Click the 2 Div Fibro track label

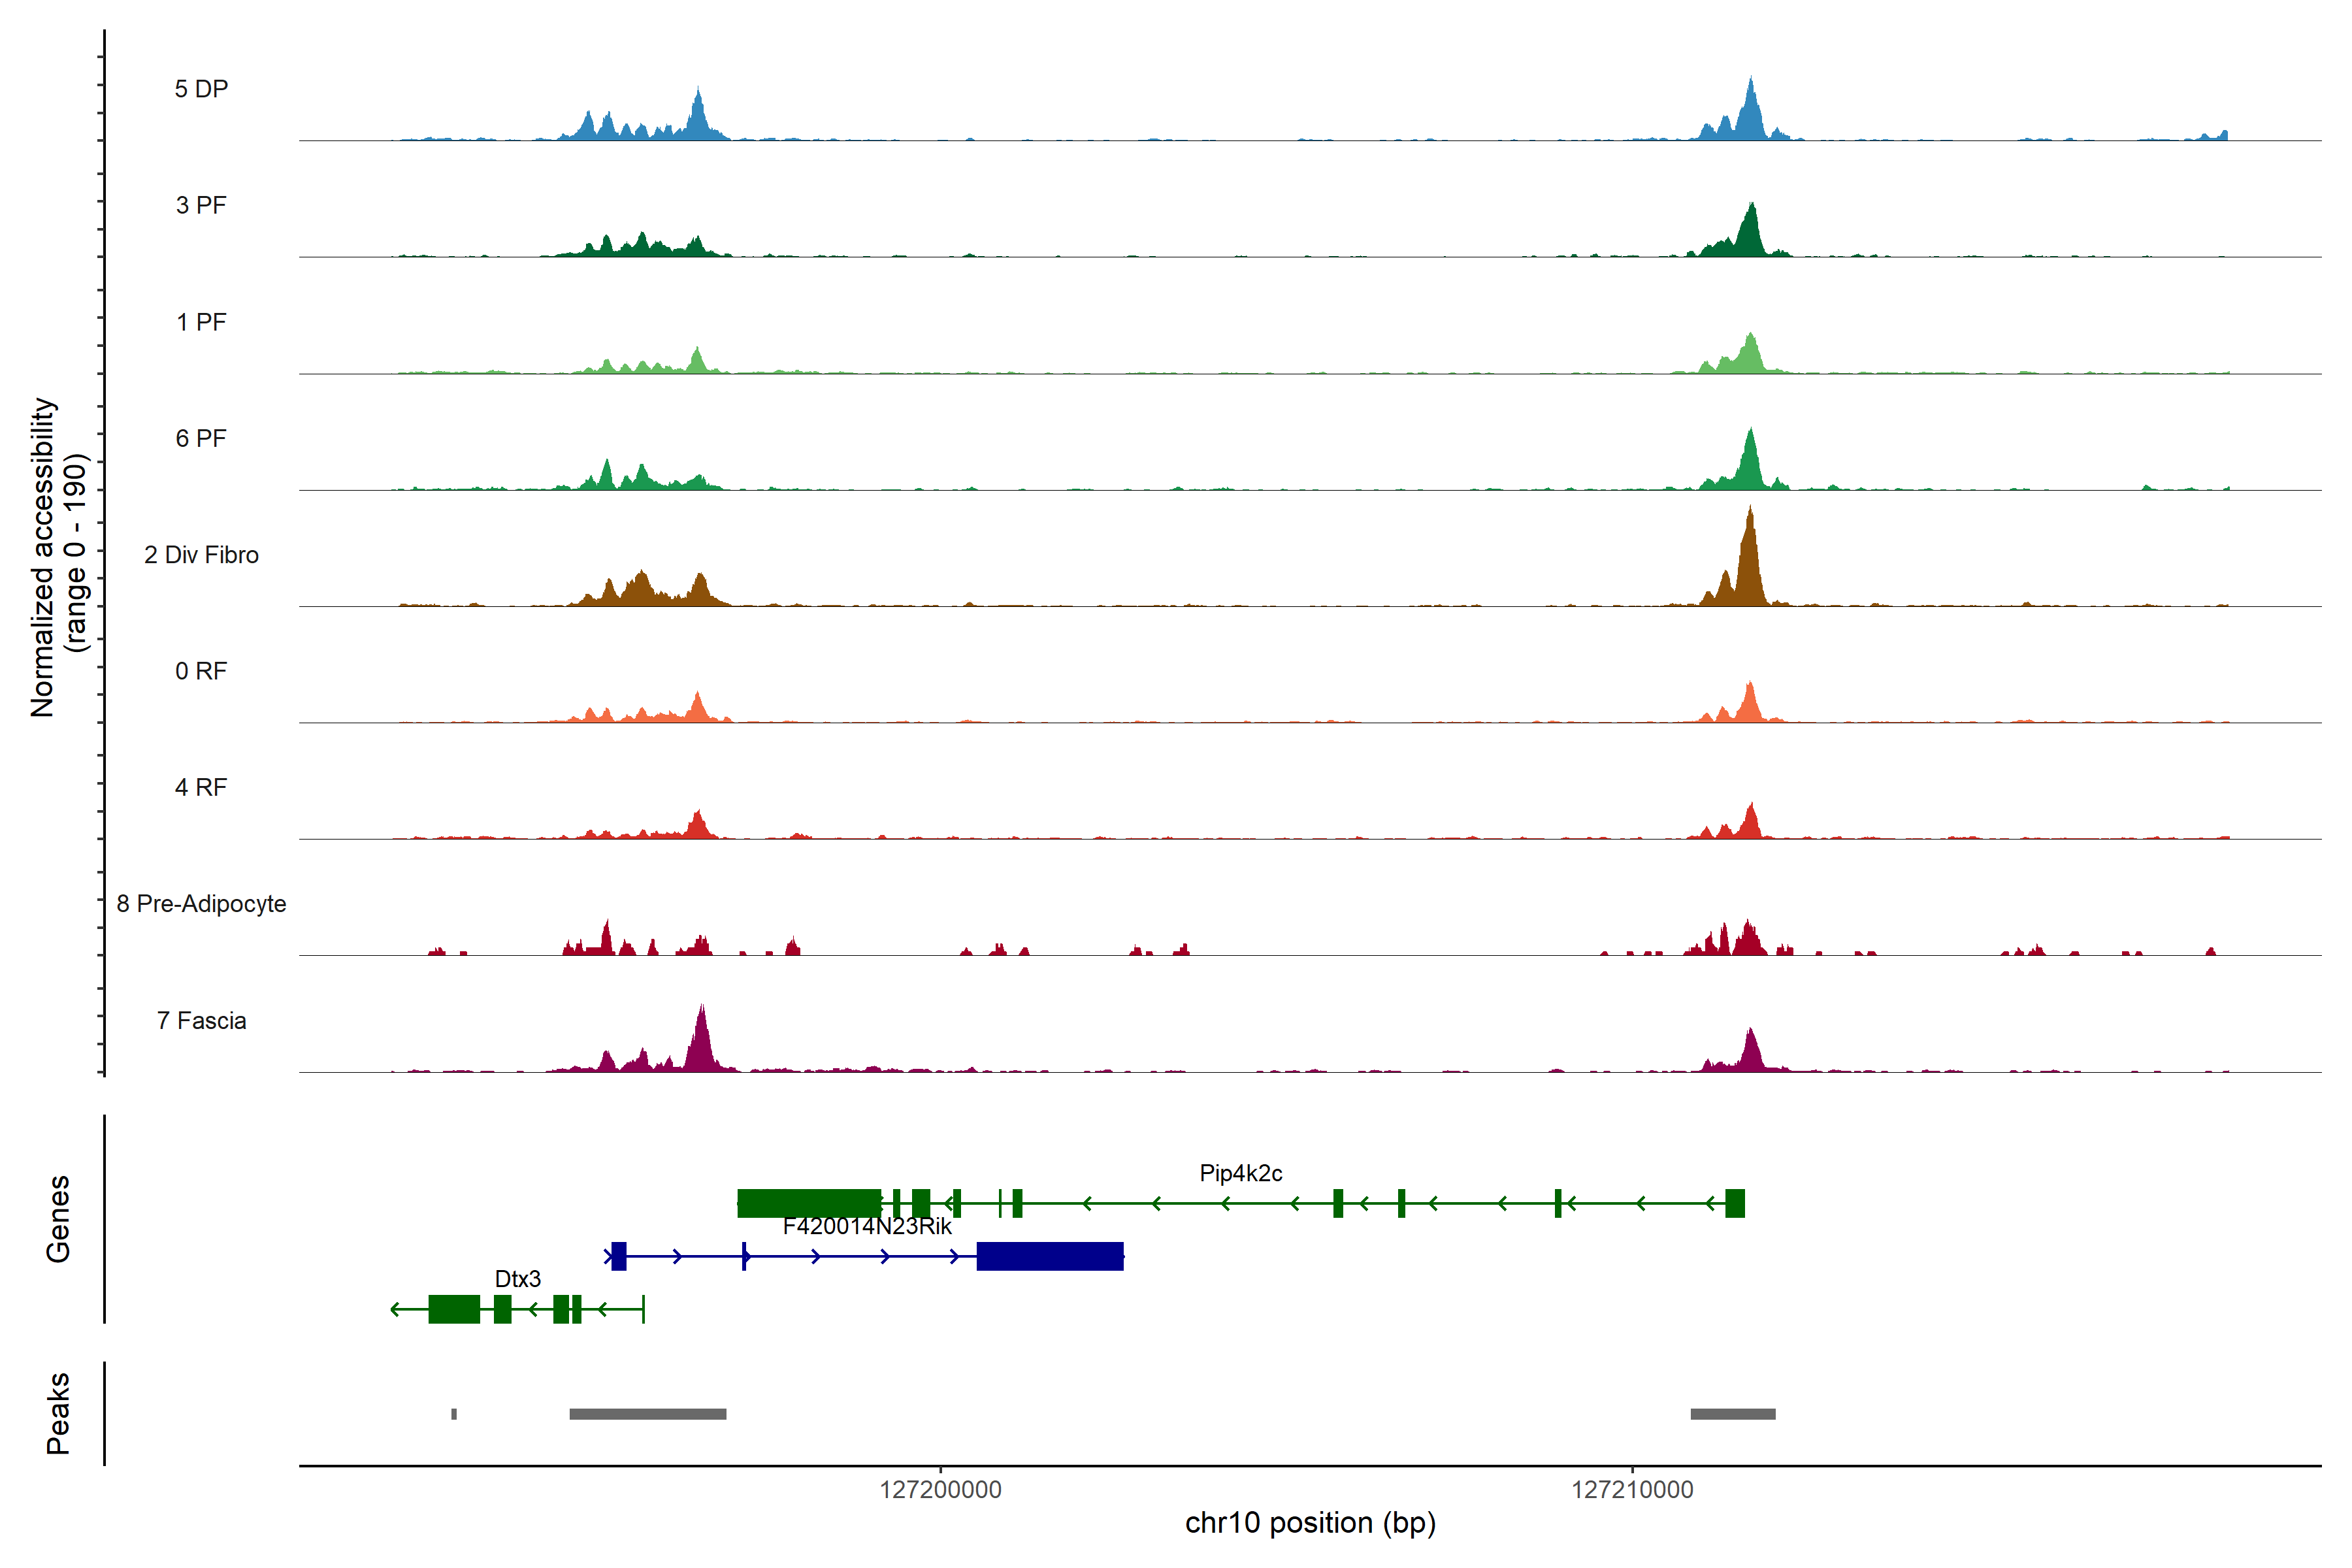pos(201,555)
